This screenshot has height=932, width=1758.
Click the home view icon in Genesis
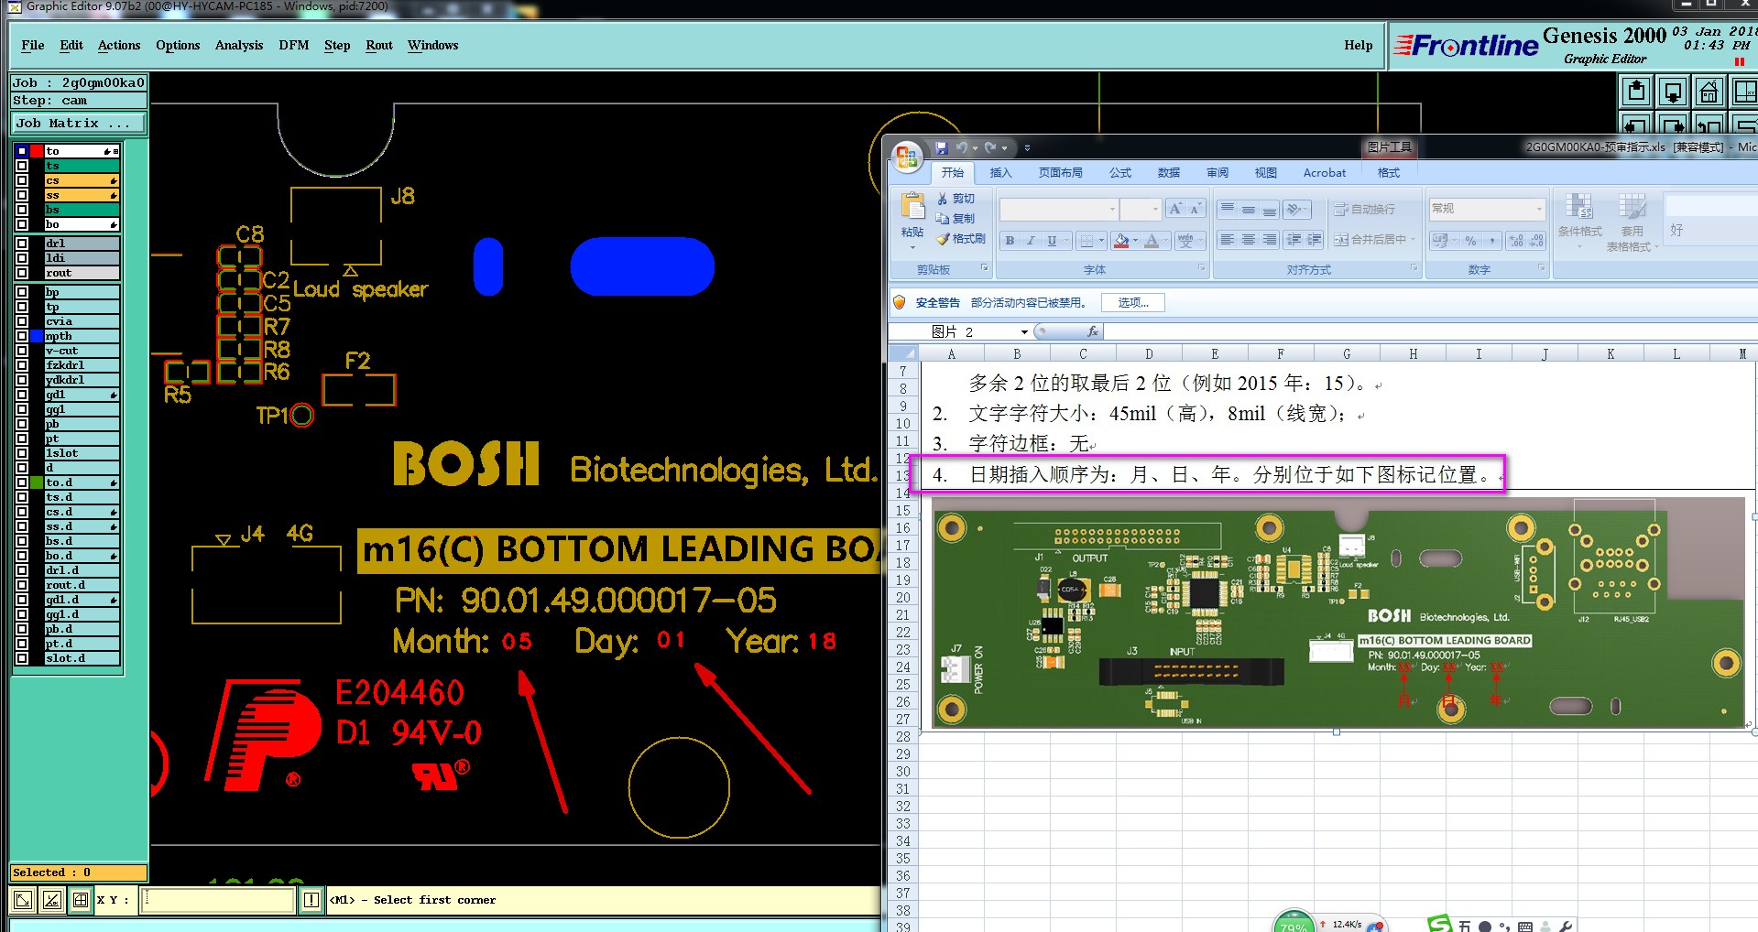[x=1709, y=92]
